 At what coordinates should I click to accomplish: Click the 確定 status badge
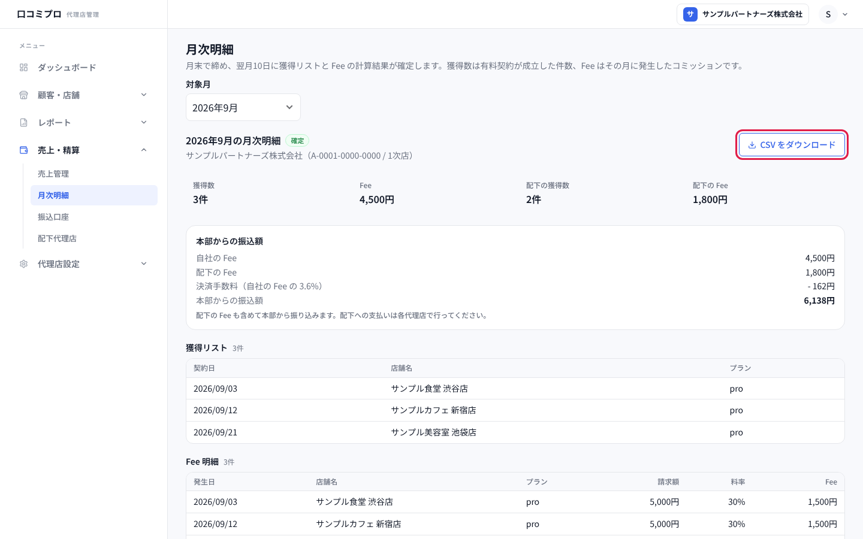(297, 141)
